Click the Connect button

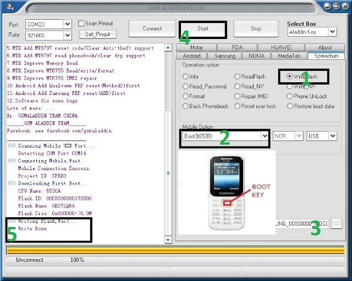point(152,29)
